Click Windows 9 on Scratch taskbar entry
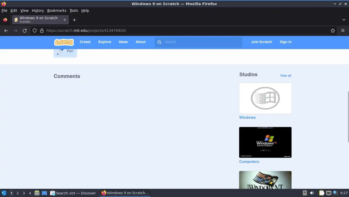Viewport: 349px width, 197px height. tap(125, 193)
